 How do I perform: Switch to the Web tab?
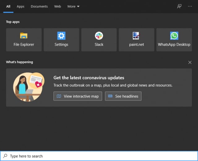pyautogui.click(x=58, y=6)
